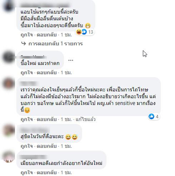Click the reply arrow icon for 1 reply
The image size is (175, 176).
24,44
